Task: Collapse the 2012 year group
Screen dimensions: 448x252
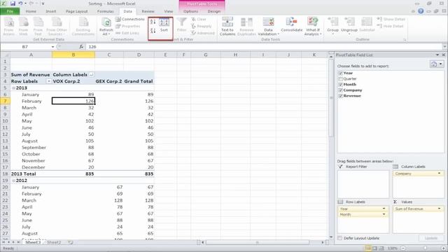Action: click(x=13, y=181)
